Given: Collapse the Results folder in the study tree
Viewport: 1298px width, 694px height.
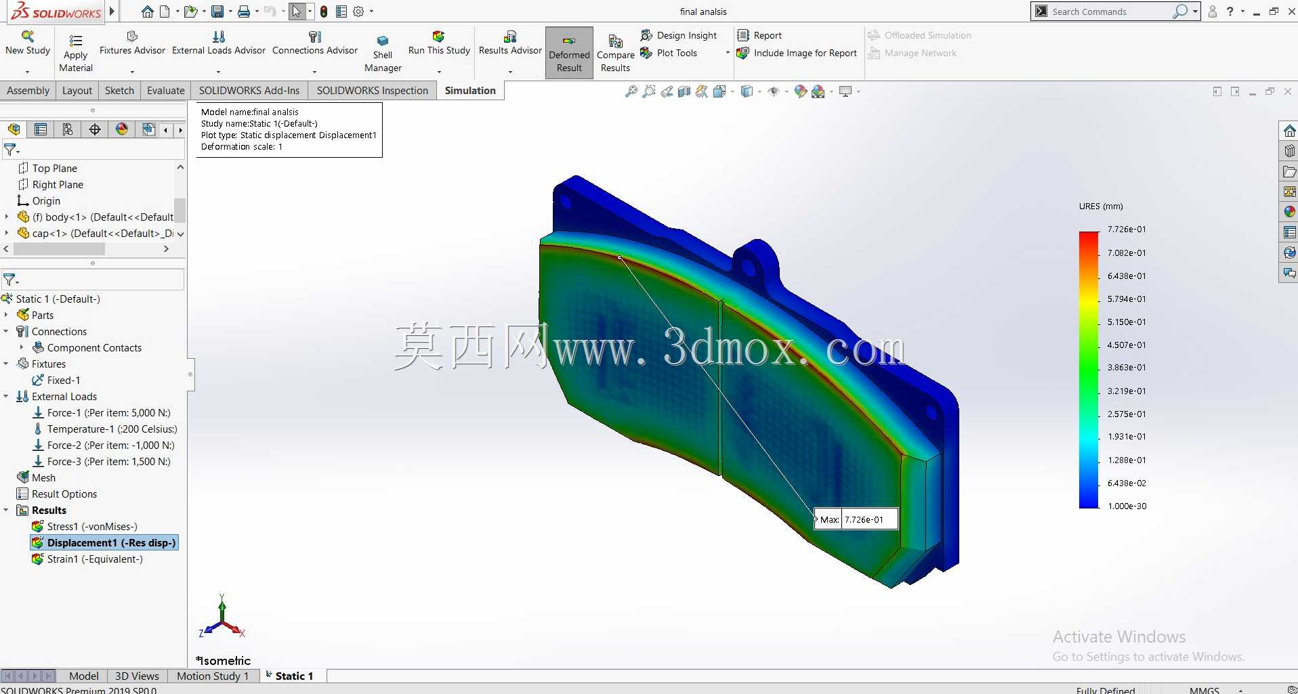Looking at the screenshot, I should [x=7, y=510].
